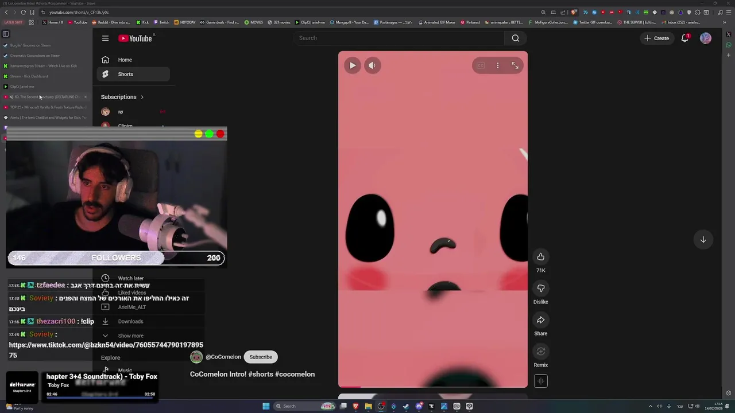Click Create button on YouTube

(x=656, y=38)
